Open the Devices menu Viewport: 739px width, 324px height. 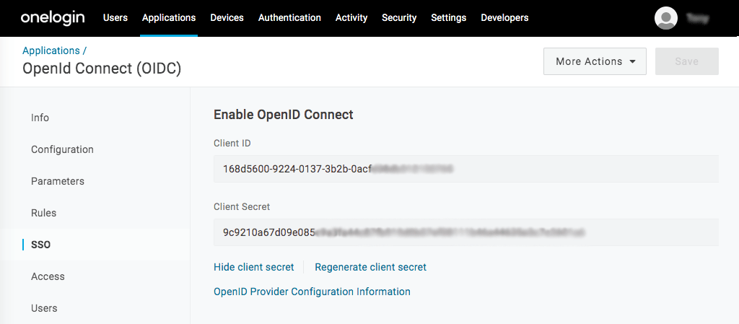pos(227,17)
